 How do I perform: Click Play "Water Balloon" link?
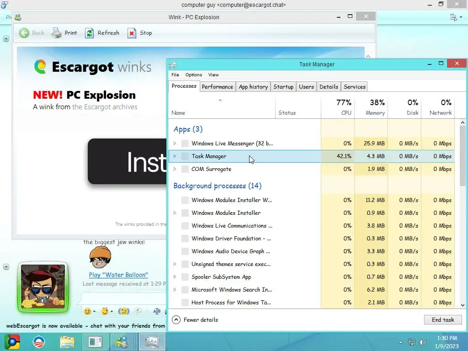[x=118, y=275]
